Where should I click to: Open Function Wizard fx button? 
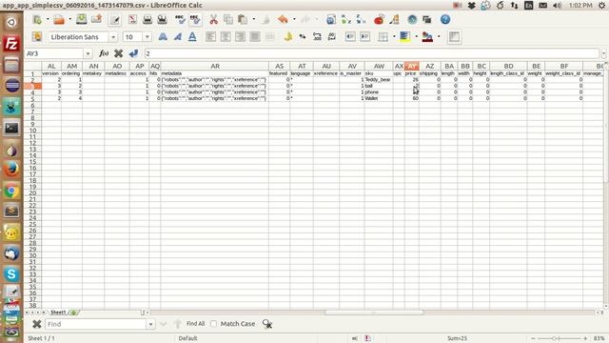tap(104, 53)
